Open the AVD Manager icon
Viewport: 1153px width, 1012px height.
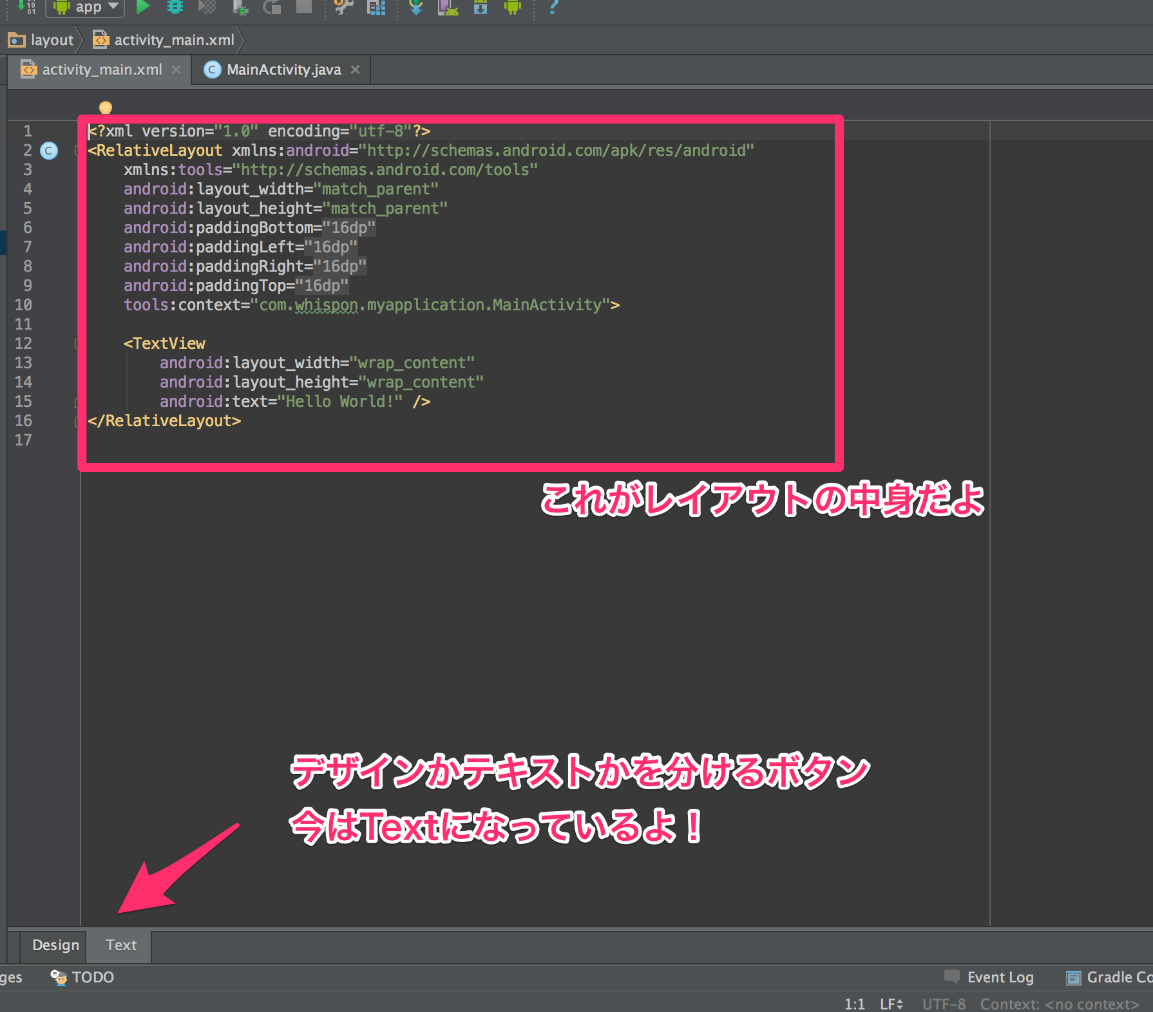448,6
